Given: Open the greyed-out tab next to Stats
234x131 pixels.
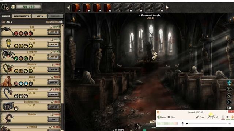Looking at the screenshot, I should pos(56,16).
